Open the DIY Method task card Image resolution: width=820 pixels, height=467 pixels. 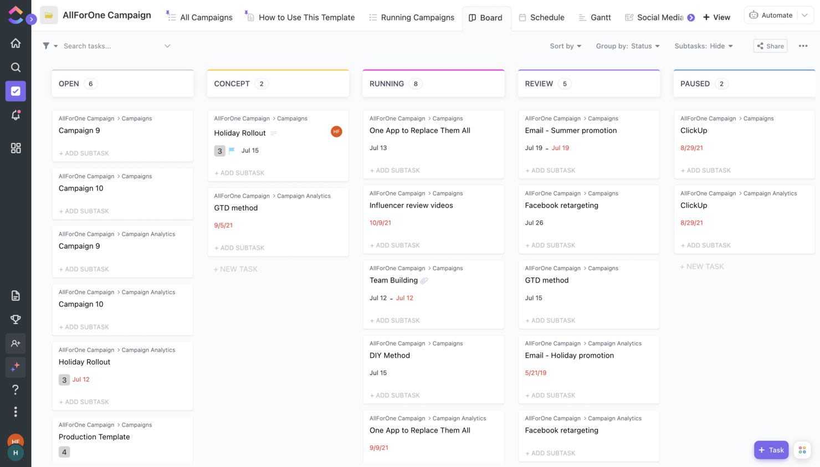coord(433,369)
